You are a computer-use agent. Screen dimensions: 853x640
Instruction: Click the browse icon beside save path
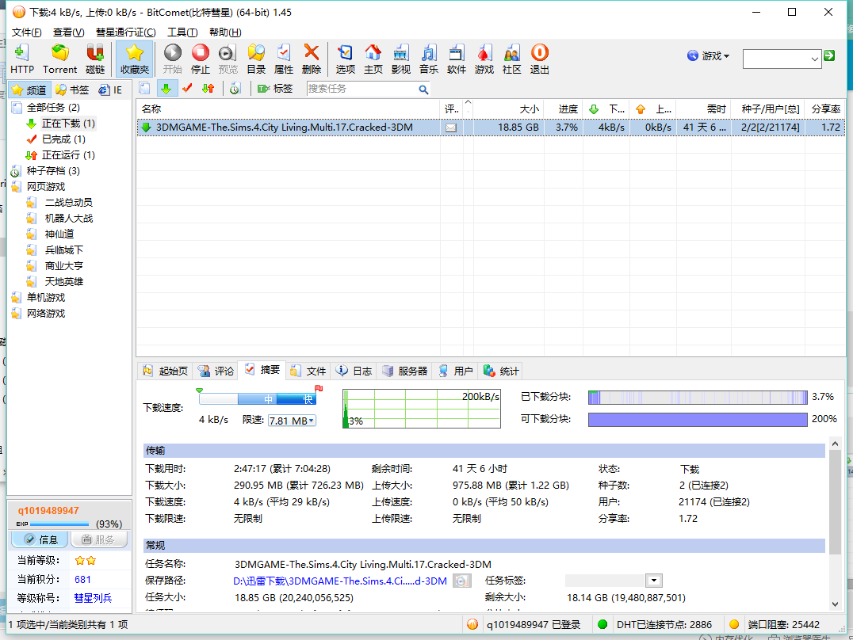[x=462, y=581]
